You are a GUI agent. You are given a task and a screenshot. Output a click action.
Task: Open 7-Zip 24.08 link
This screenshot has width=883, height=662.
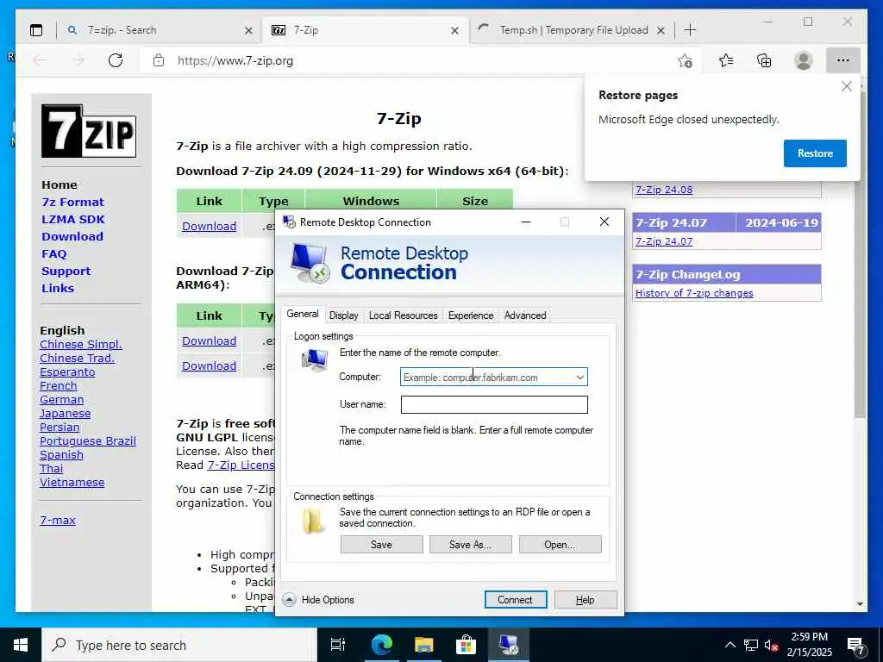(664, 190)
